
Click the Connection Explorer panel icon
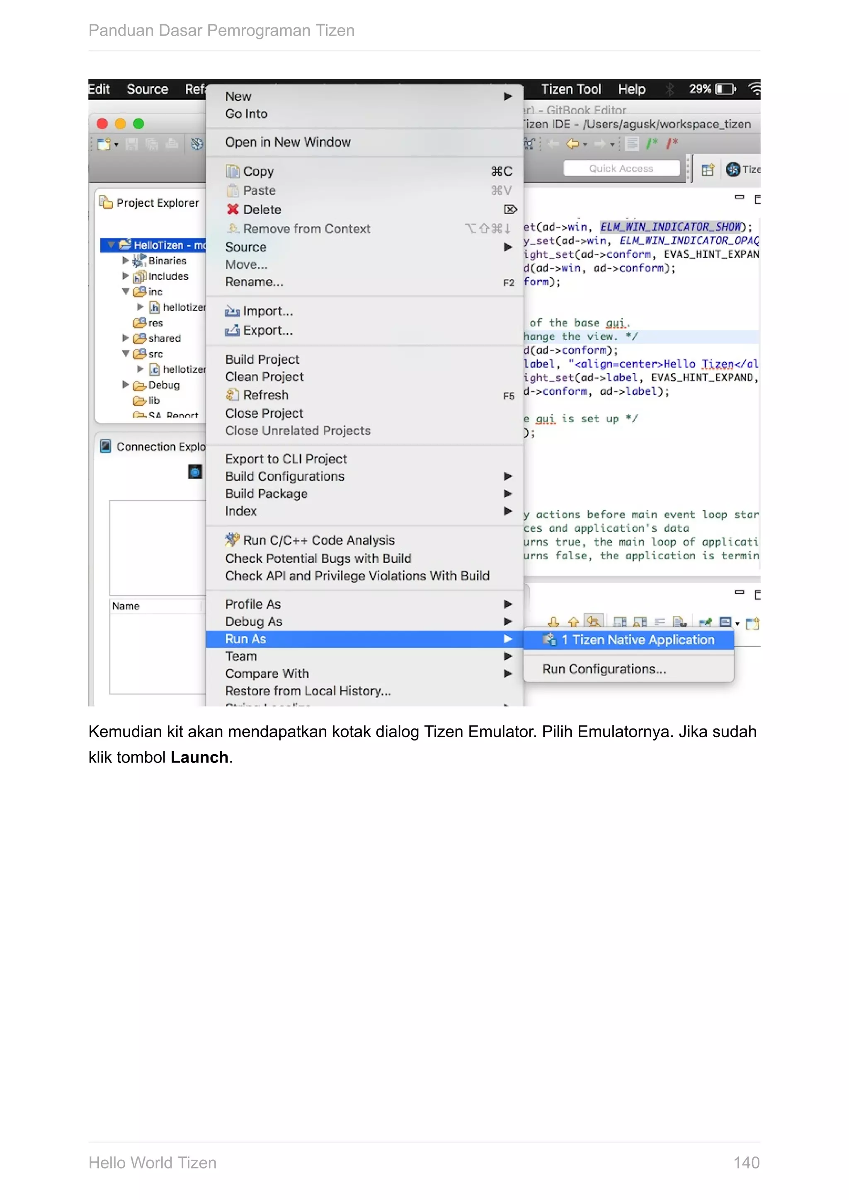106,446
